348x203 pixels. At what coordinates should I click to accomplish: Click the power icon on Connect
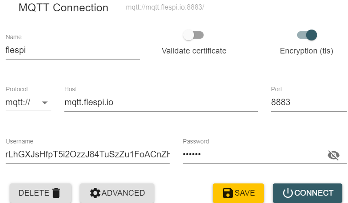288,193
